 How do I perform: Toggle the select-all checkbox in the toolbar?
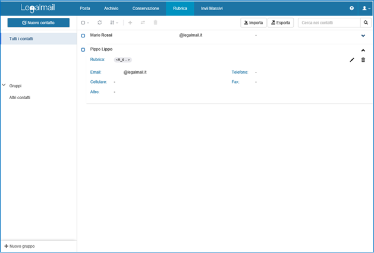(x=83, y=23)
